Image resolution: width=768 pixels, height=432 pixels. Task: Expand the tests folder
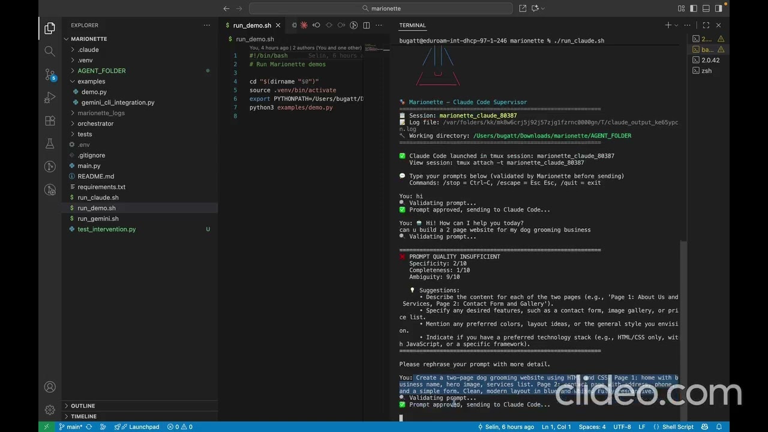(140, 134)
